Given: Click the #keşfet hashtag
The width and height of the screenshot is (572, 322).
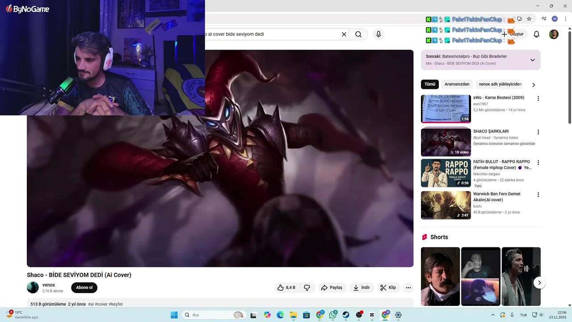Looking at the screenshot, I should (115, 304).
